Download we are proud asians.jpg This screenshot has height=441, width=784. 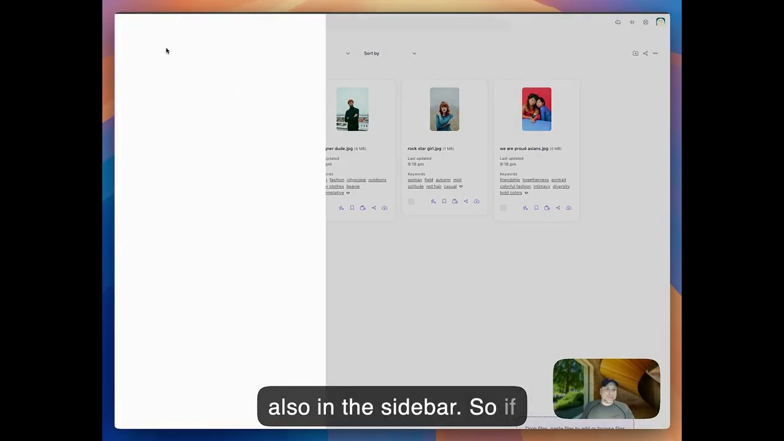(x=568, y=208)
